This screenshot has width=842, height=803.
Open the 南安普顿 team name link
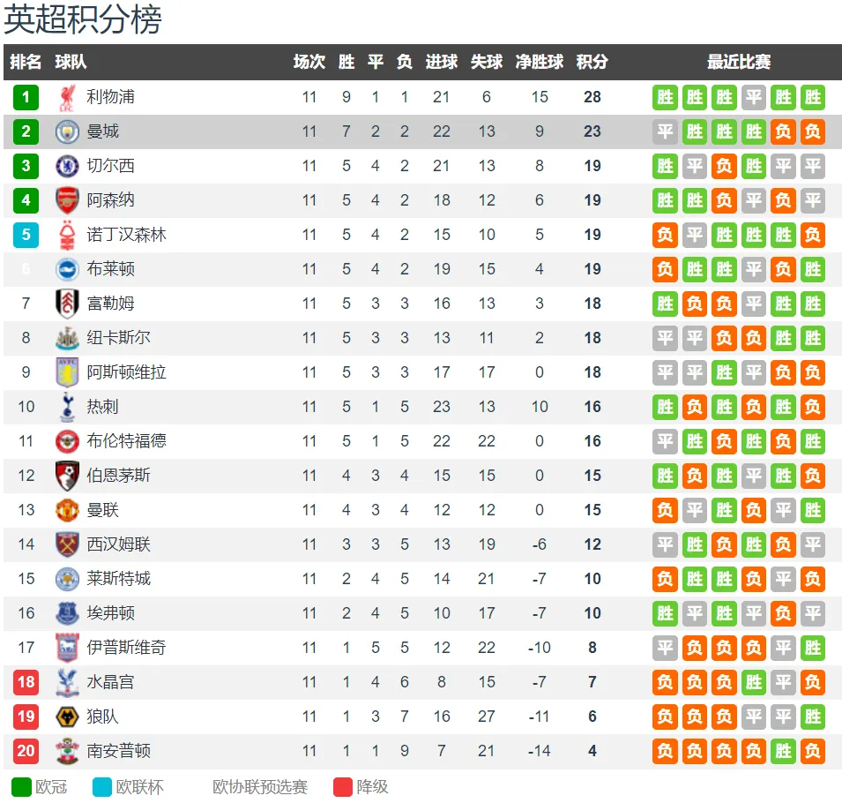click(x=119, y=751)
